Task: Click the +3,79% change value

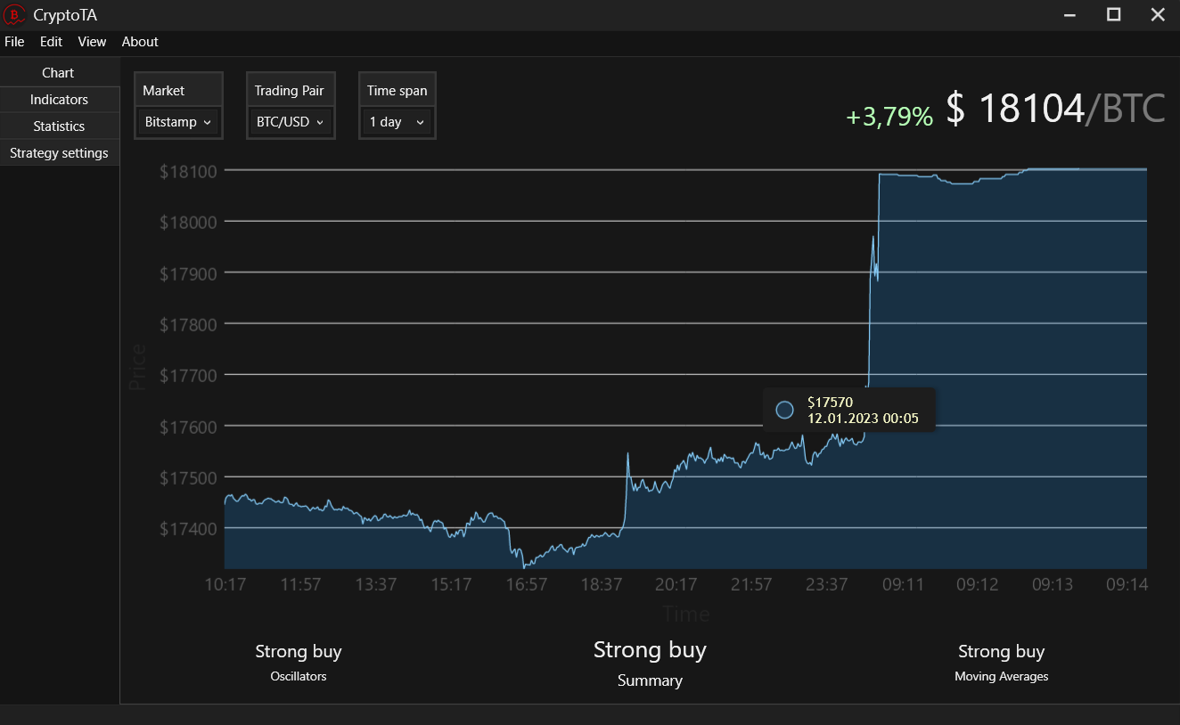Action: (x=889, y=117)
